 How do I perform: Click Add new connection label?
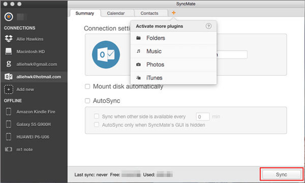[x=25, y=89]
